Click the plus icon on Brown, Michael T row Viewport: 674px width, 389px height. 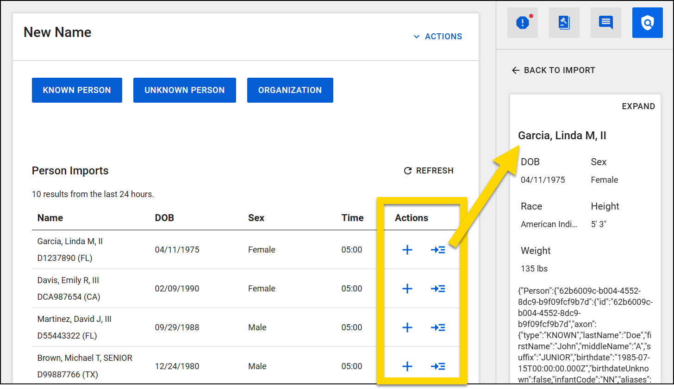click(x=407, y=366)
